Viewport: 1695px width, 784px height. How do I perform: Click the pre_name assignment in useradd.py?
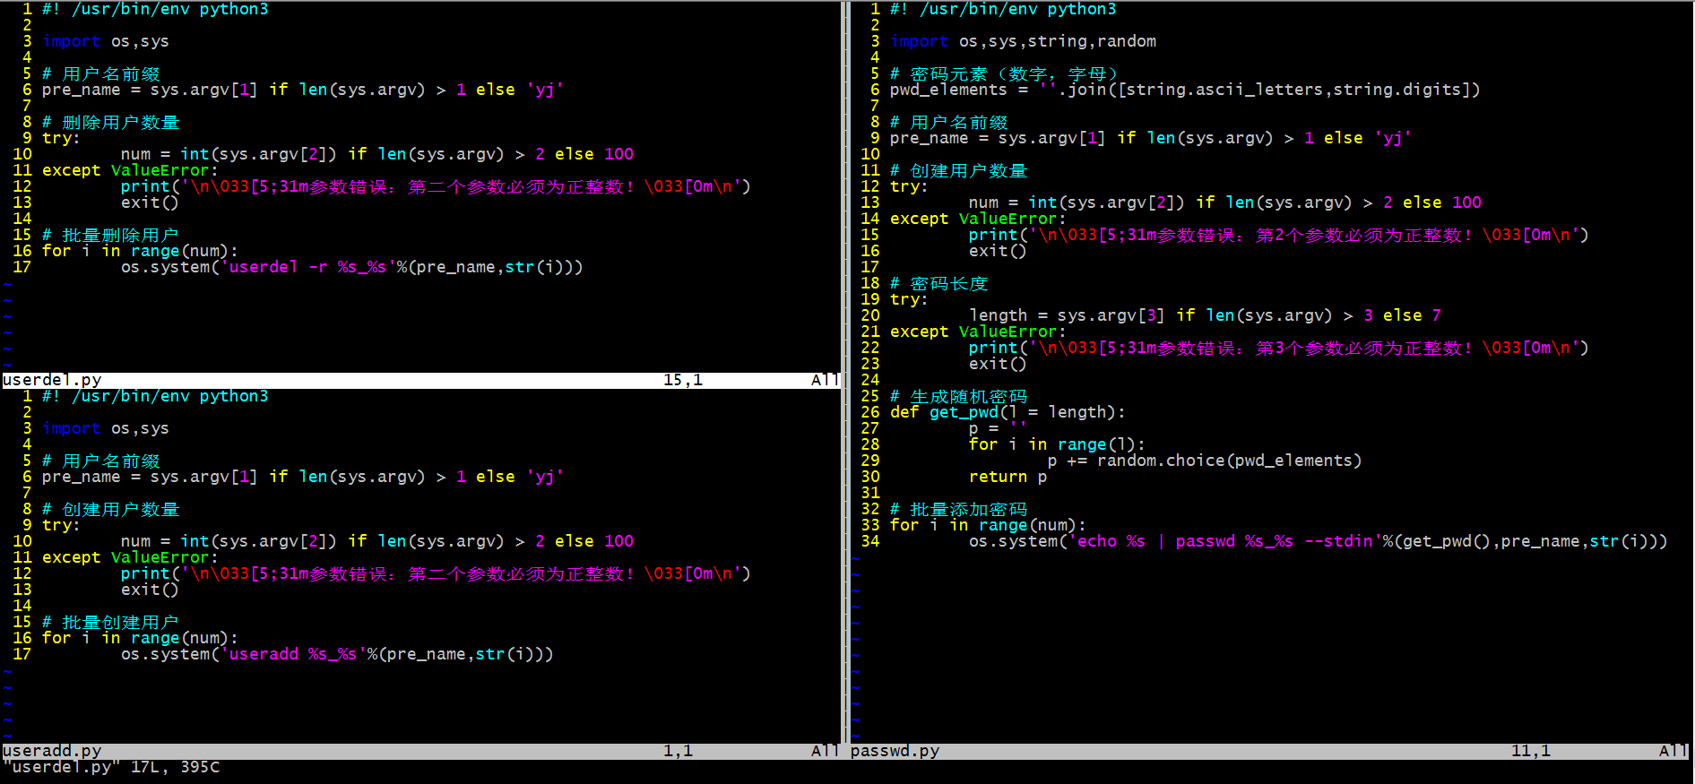pyautogui.click(x=303, y=477)
